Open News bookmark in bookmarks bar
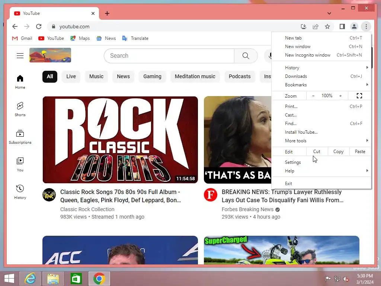Screen dimensions: 381x286 [106, 38]
